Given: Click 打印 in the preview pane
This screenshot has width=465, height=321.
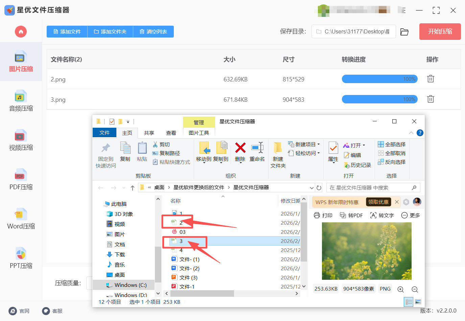Looking at the screenshot, I should point(323,216).
